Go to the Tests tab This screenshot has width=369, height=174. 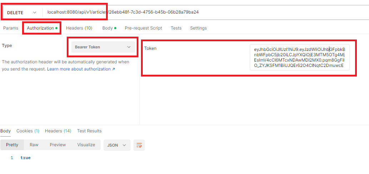click(x=176, y=28)
